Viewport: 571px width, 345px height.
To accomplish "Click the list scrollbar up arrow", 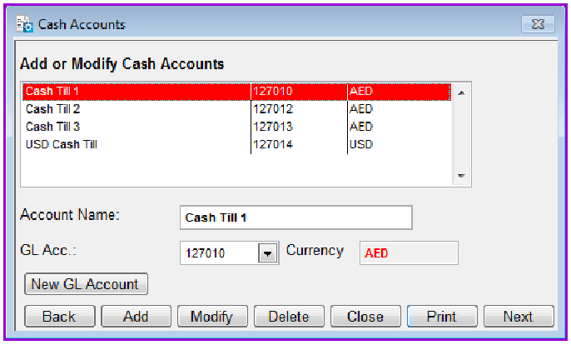I will (x=461, y=93).
